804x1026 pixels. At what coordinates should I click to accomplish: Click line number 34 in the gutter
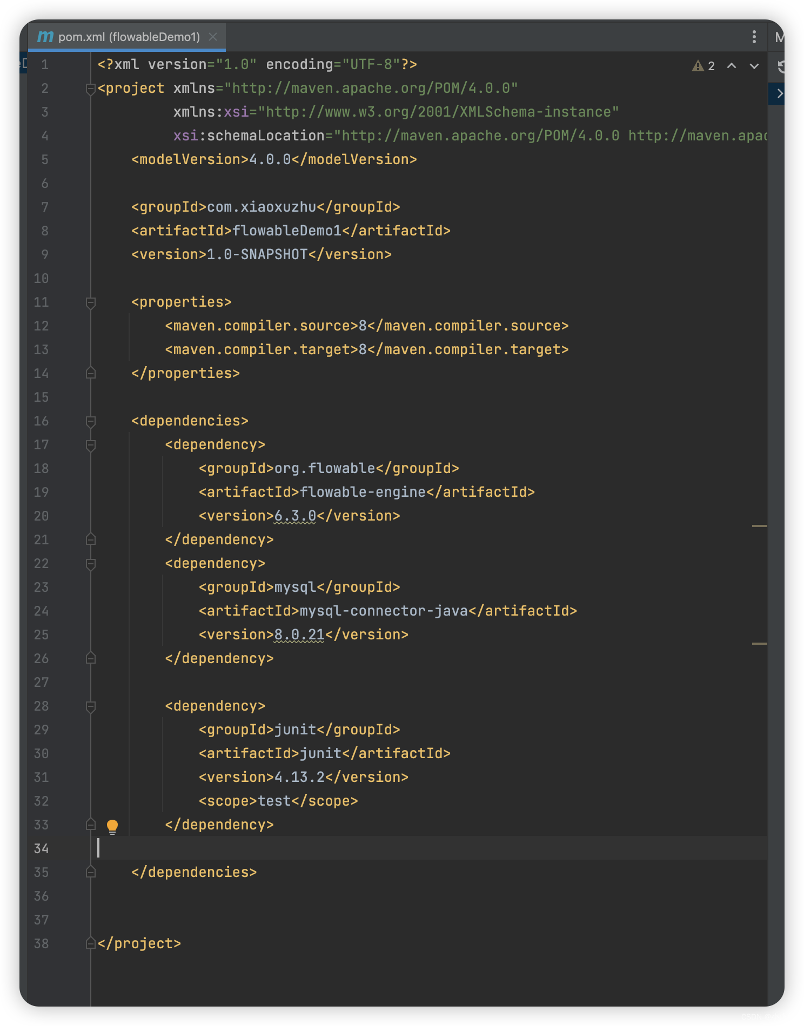(41, 849)
